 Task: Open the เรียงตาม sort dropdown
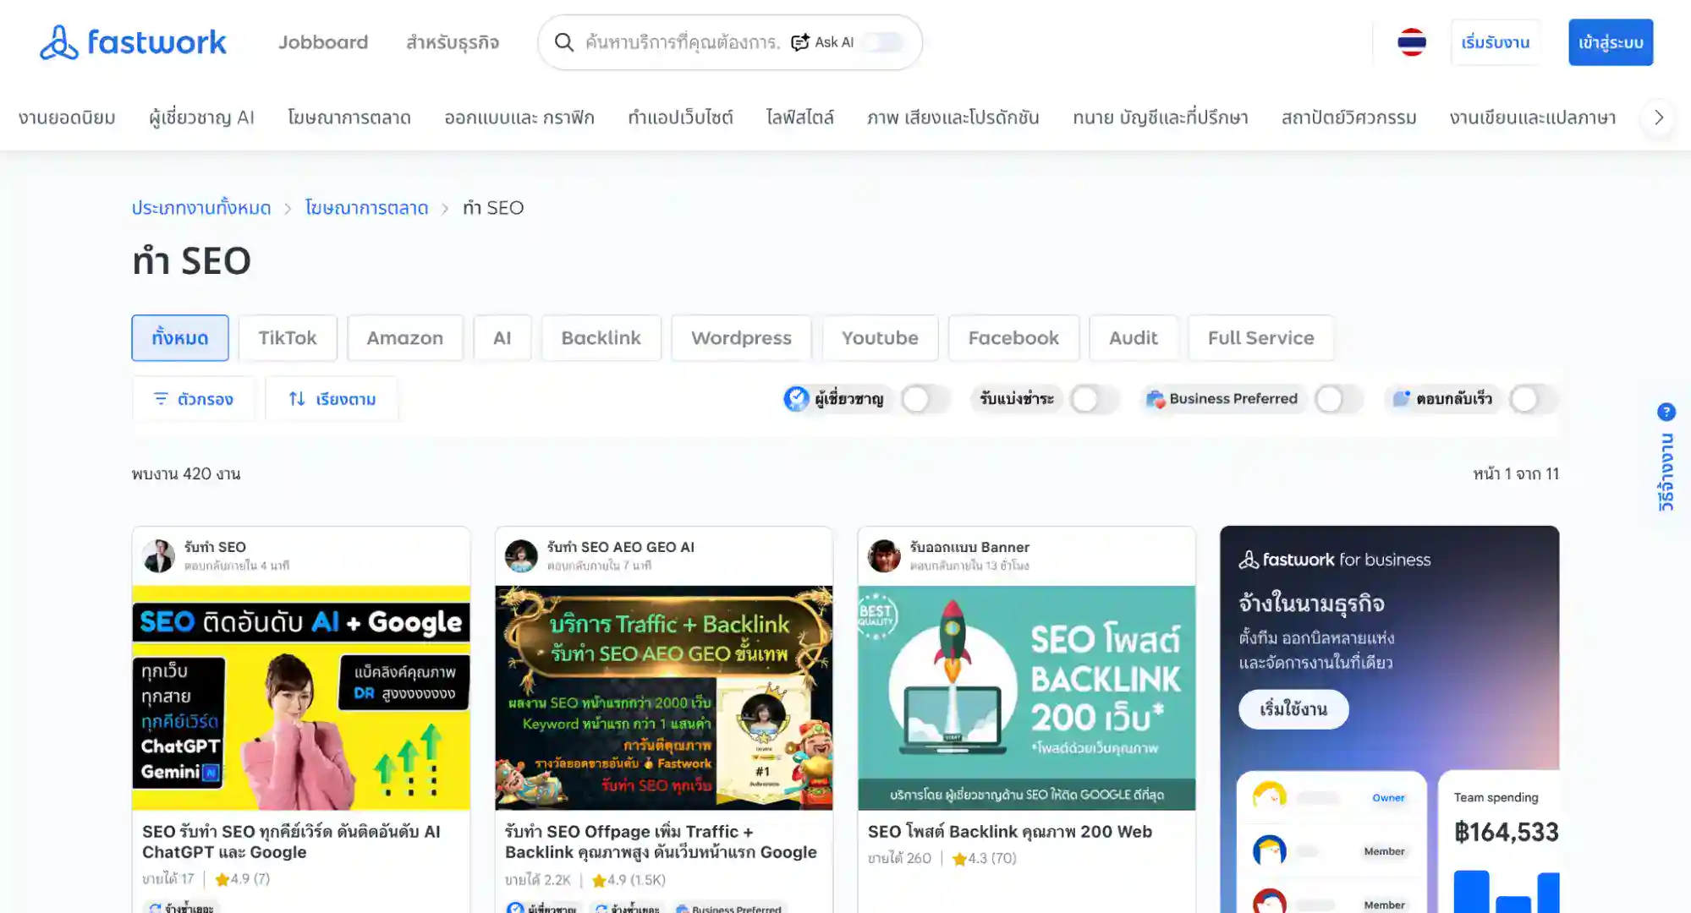pyautogui.click(x=332, y=398)
